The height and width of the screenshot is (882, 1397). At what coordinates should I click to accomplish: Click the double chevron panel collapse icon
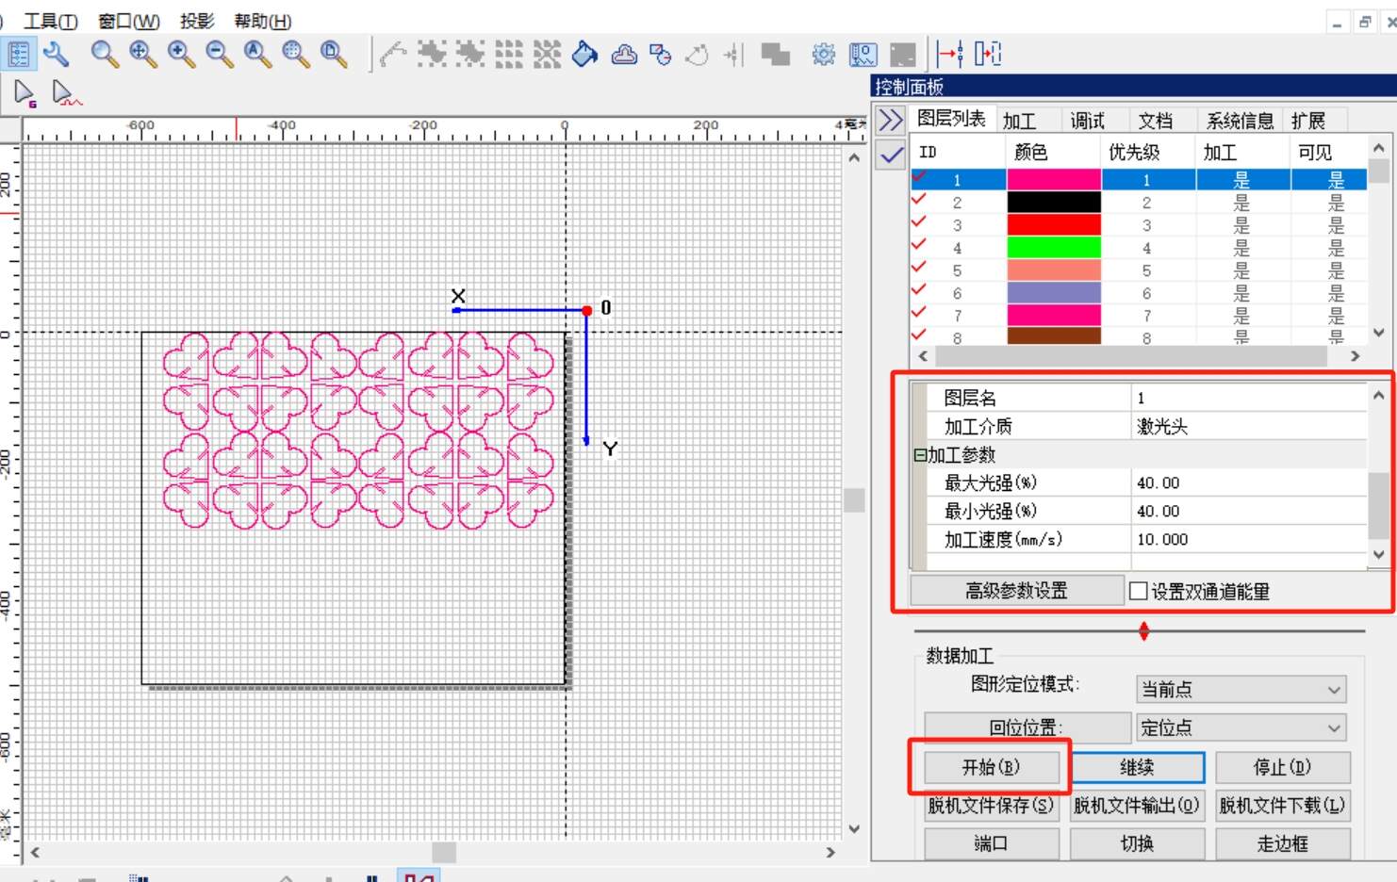890,120
